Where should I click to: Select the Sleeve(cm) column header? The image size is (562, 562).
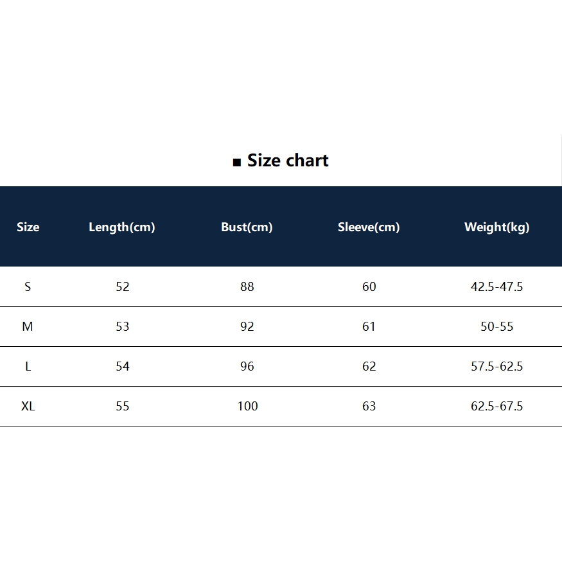369,227
